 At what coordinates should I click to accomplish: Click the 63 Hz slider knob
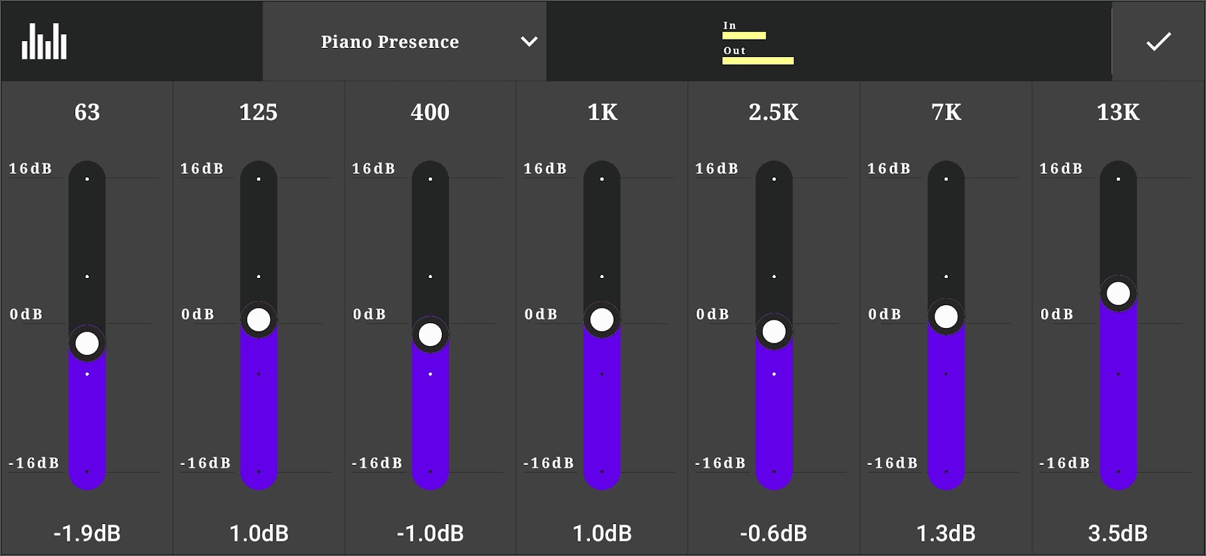coord(87,343)
